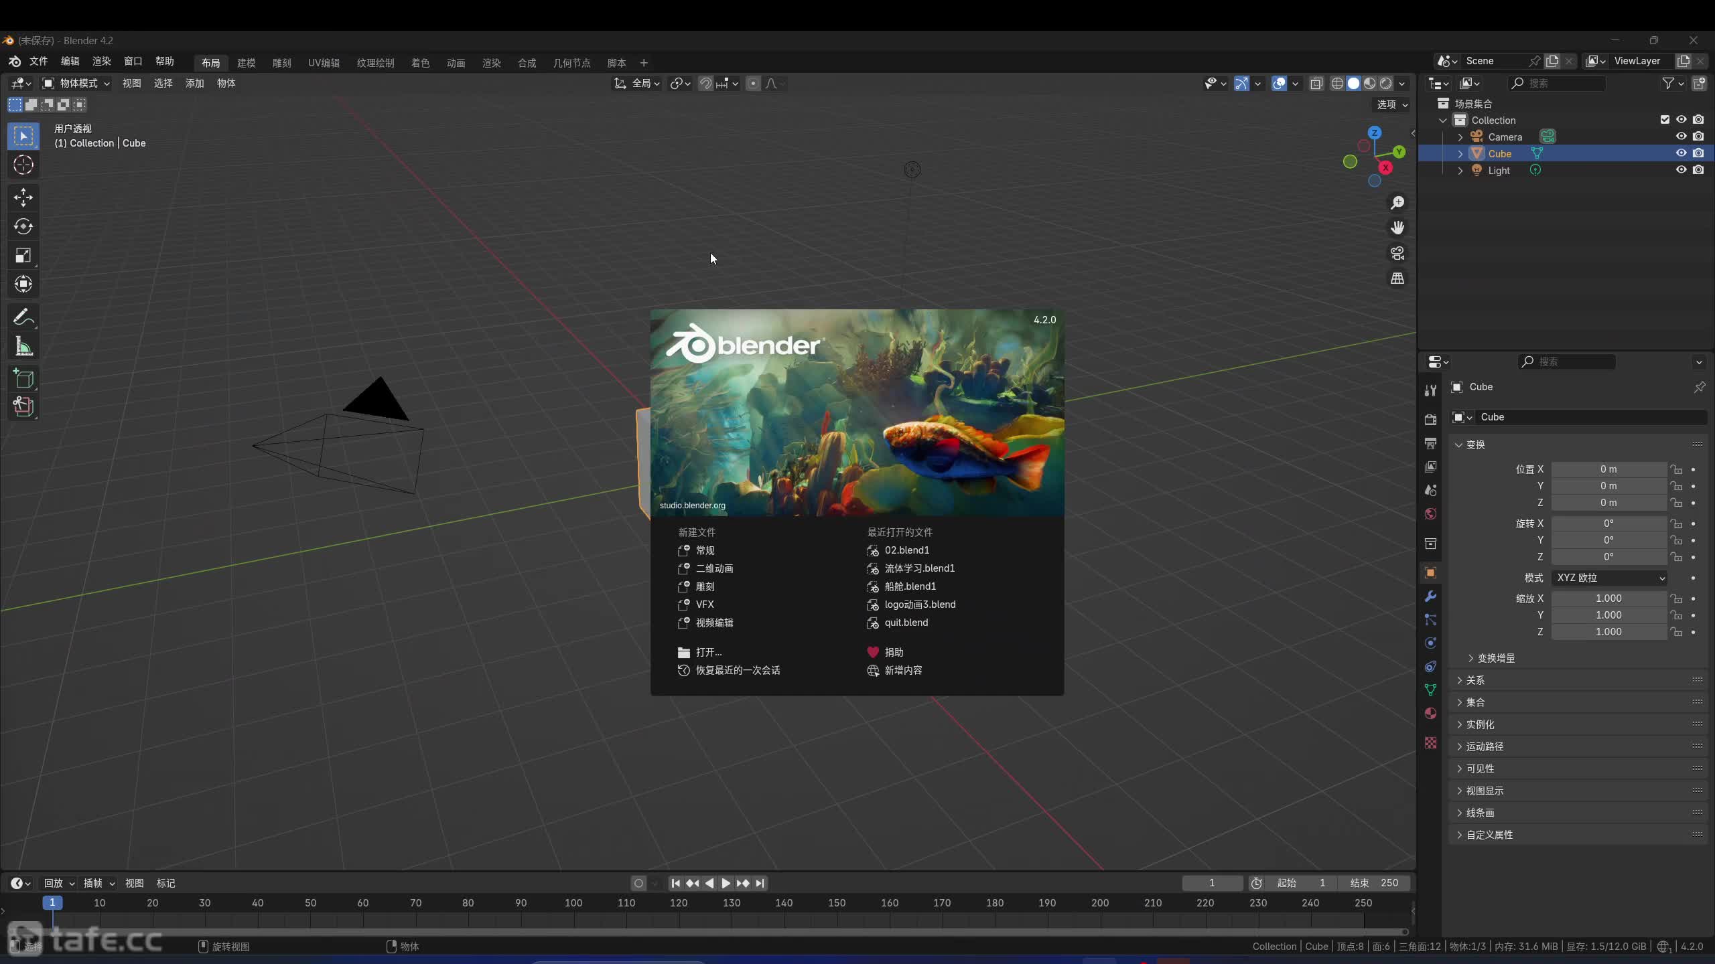
Task: Hide Camera in viewport via eye icon
Action: [x=1681, y=137]
